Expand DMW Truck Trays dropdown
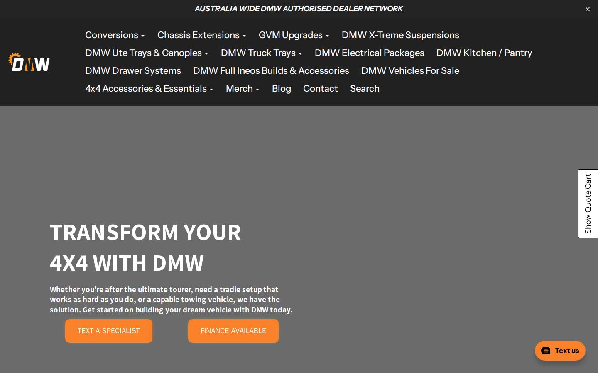 tap(261, 53)
